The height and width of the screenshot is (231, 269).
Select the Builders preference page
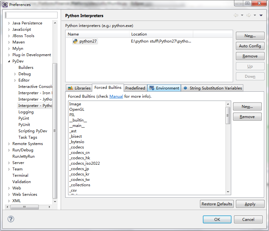[26, 68]
